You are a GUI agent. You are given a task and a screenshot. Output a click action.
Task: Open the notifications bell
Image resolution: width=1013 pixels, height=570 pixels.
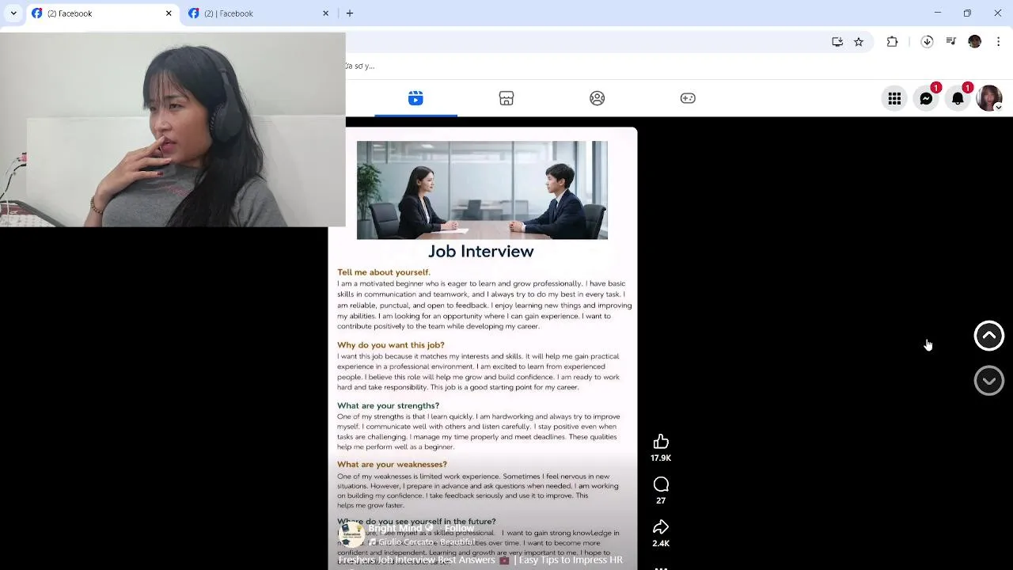pyautogui.click(x=958, y=98)
